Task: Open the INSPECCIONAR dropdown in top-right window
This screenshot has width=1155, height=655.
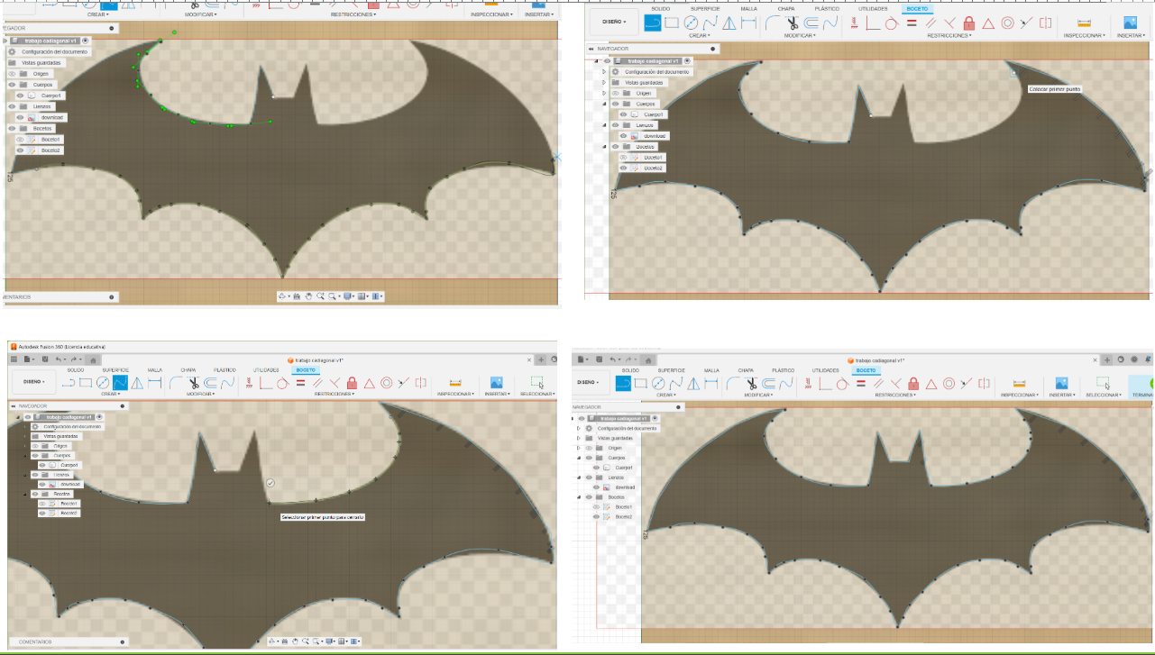Action: [x=1084, y=35]
